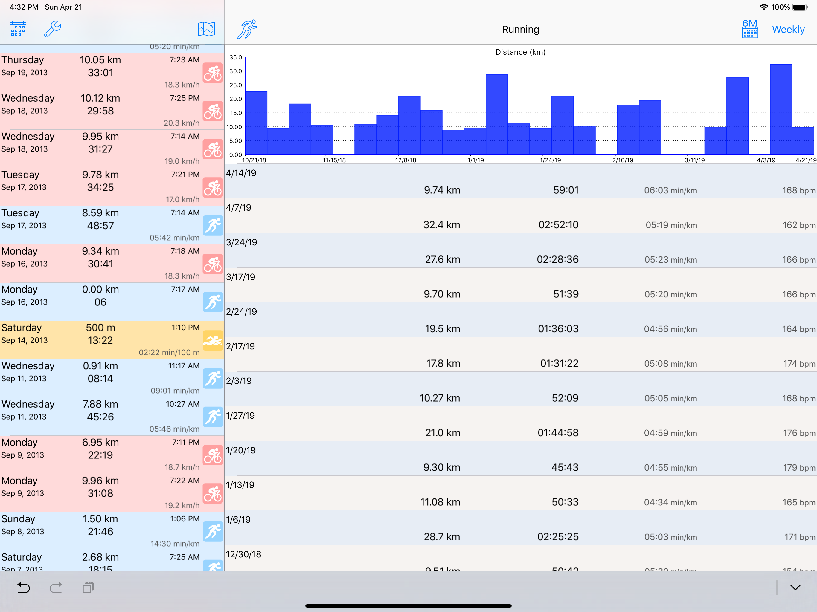The height and width of the screenshot is (612, 817).
Task: Check battery status in status bar
Action: 800,7
